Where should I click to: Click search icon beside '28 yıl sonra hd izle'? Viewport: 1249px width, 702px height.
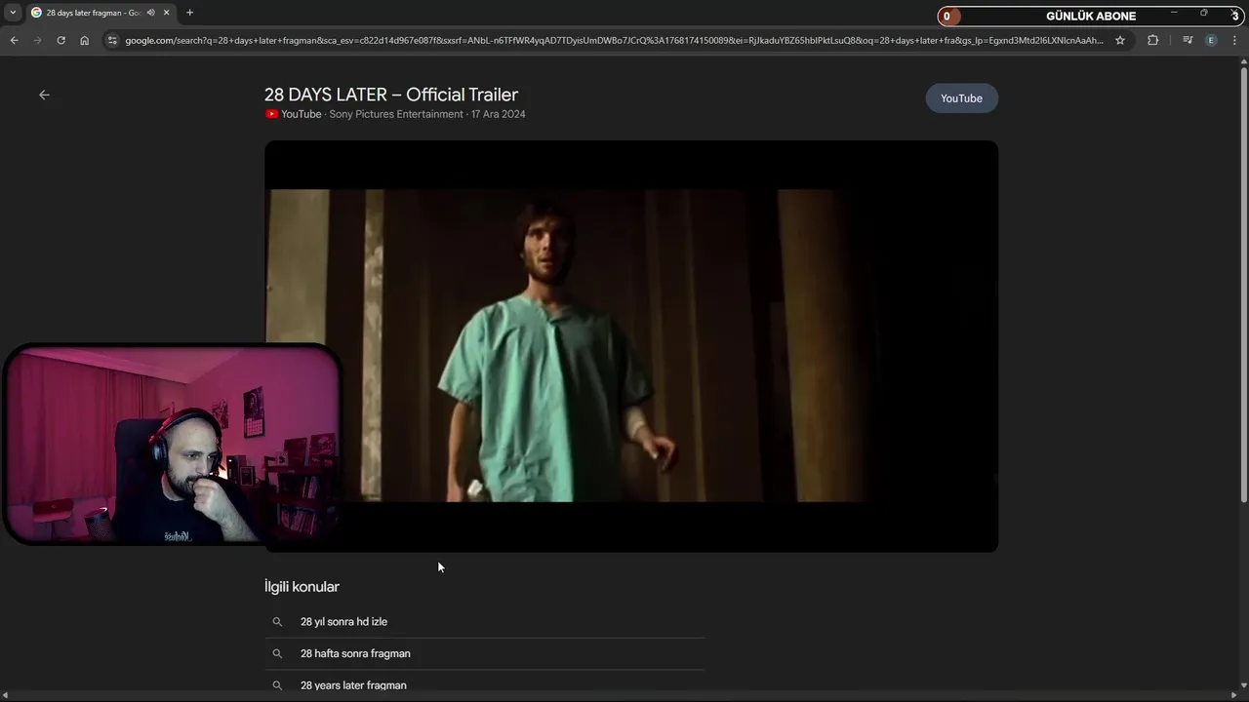coord(277,622)
